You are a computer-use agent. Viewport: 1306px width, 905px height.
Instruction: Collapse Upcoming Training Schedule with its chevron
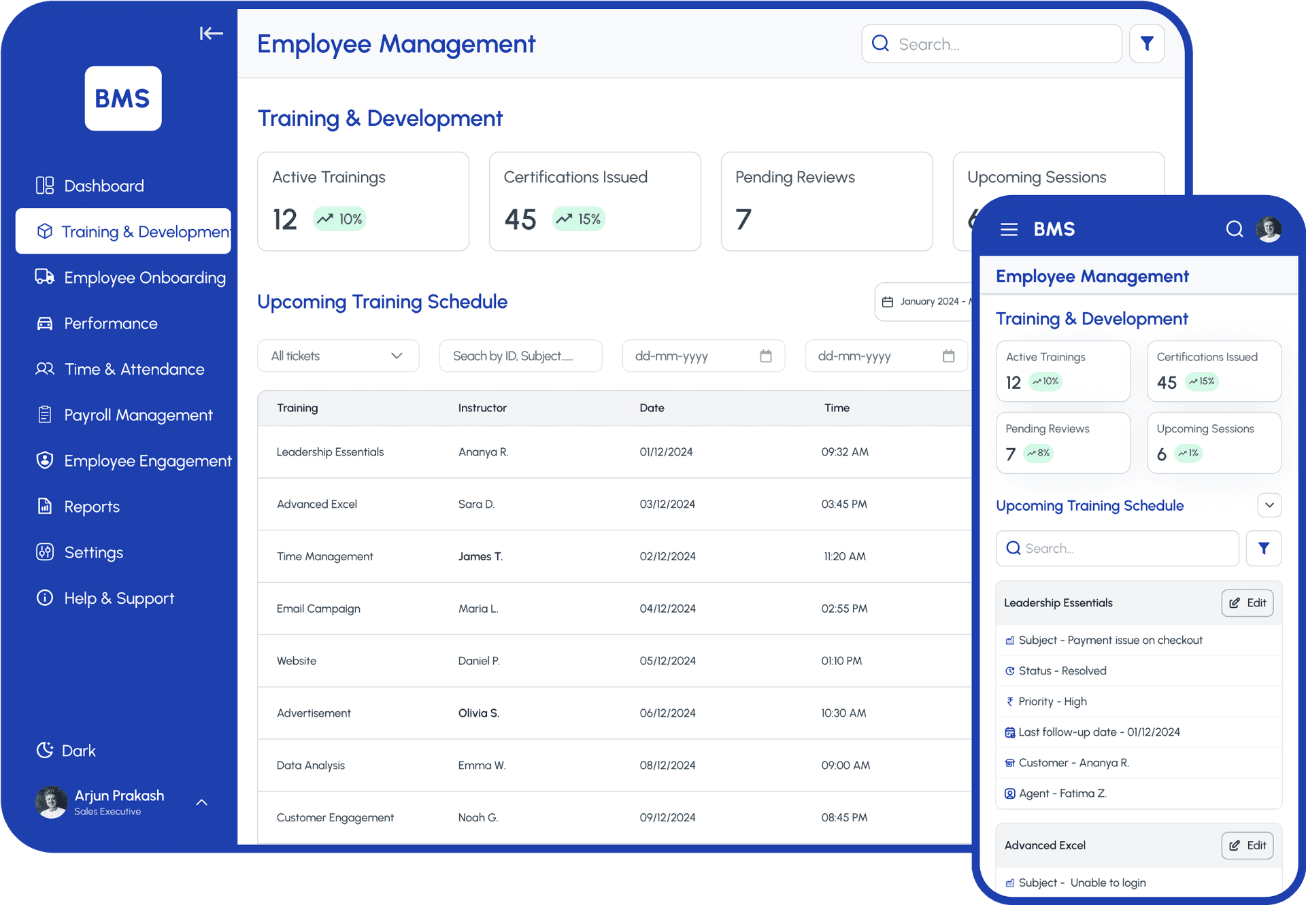point(1269,505)
